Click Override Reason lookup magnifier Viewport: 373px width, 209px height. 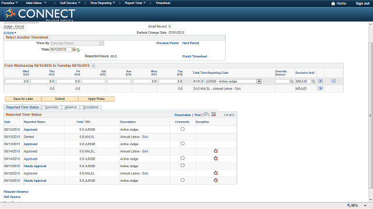(291, 81)
